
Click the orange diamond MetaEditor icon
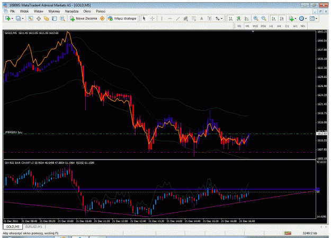pos(102,19)
